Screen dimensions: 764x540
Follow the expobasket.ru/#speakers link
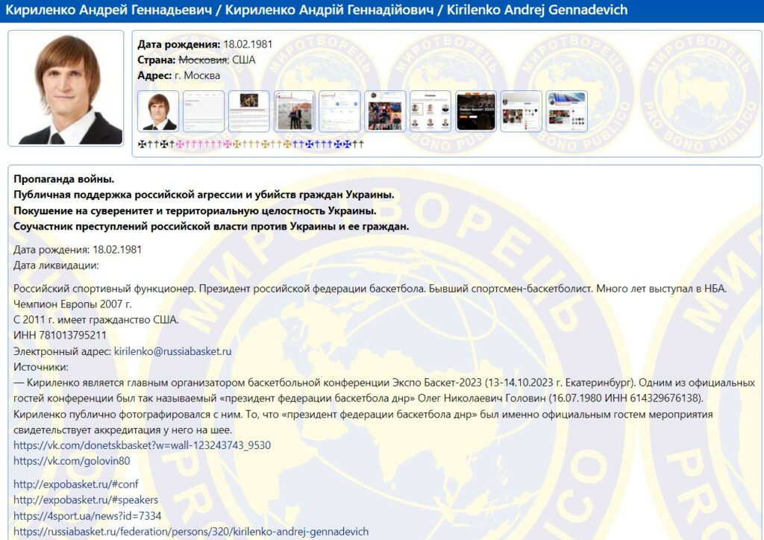pos(86,500)
